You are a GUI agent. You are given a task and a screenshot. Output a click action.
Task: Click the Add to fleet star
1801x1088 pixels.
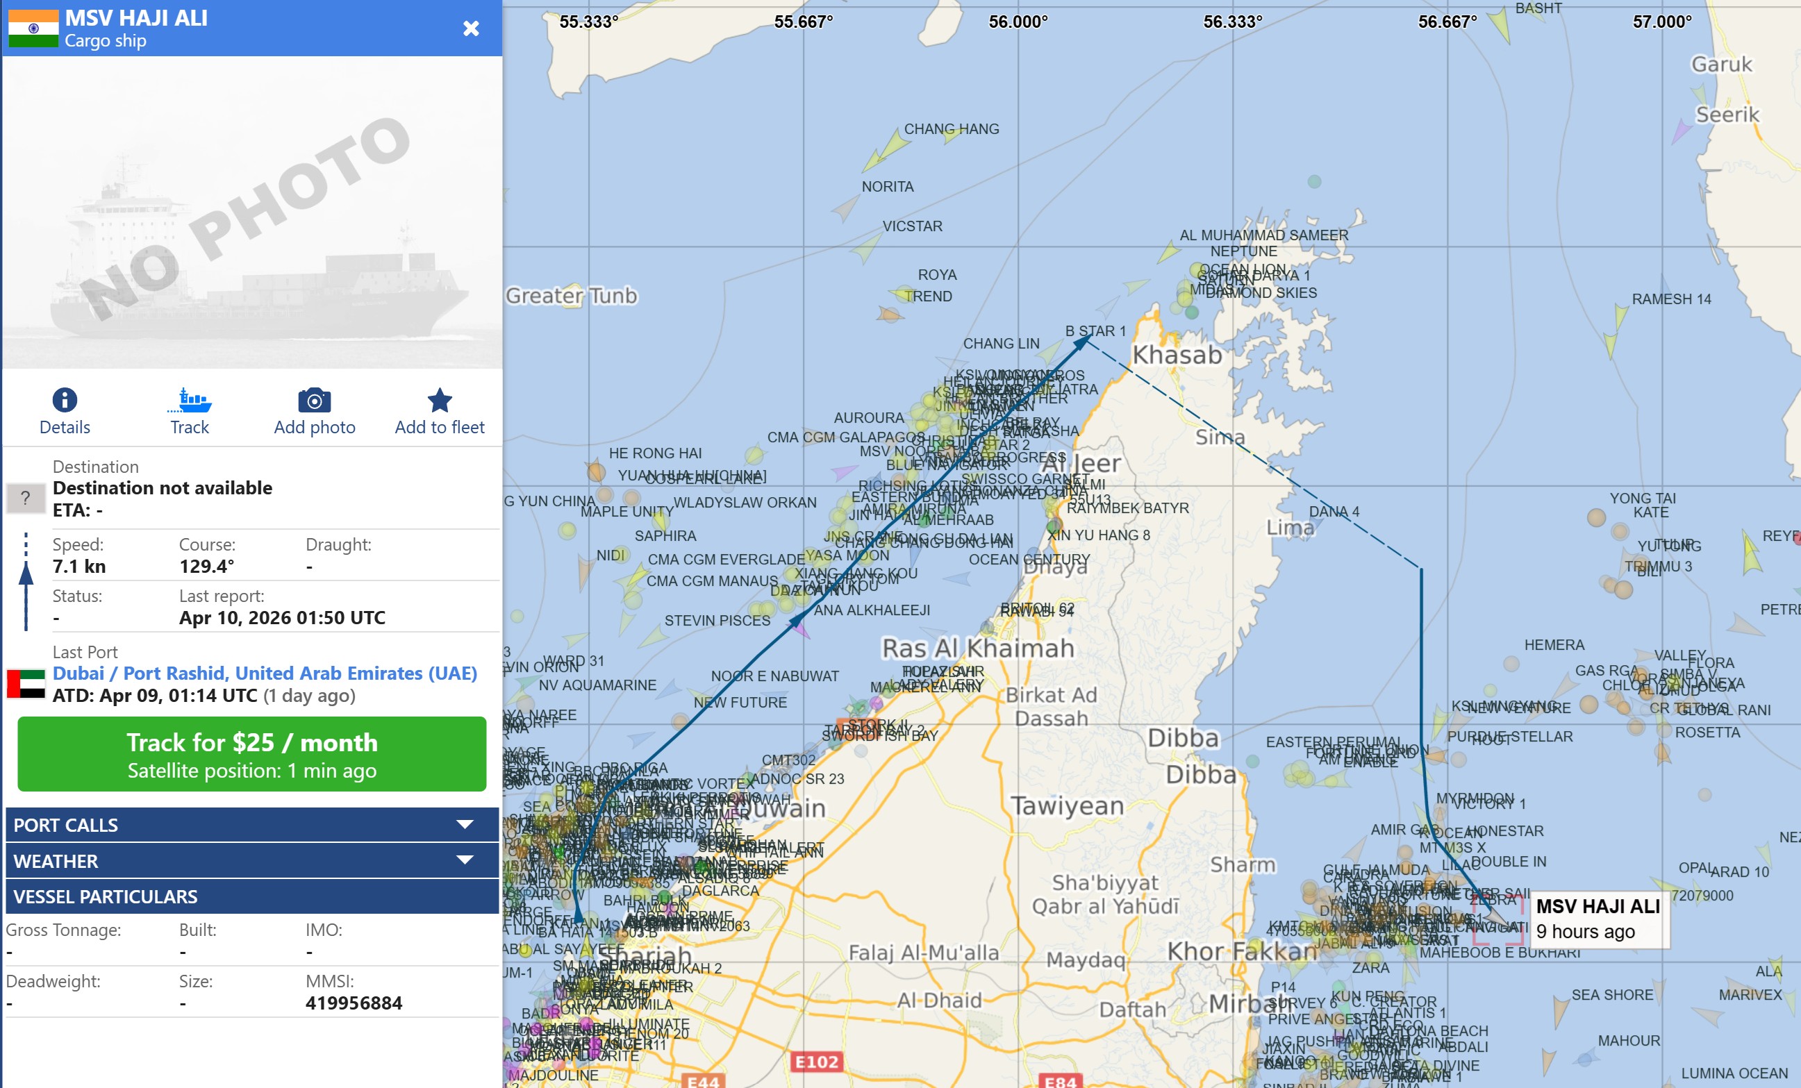pyautogui.click(x=439, y=400)
